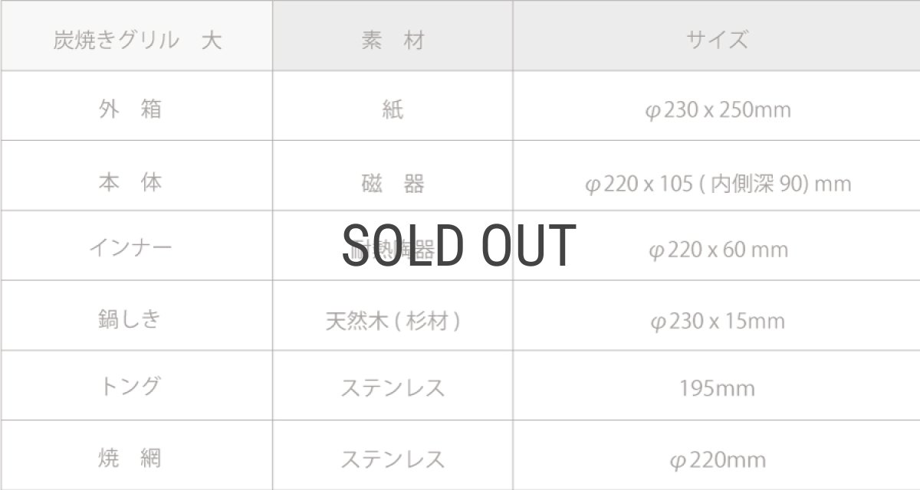
Task: Click the 本体 row label
Action: tap(130, 182)
